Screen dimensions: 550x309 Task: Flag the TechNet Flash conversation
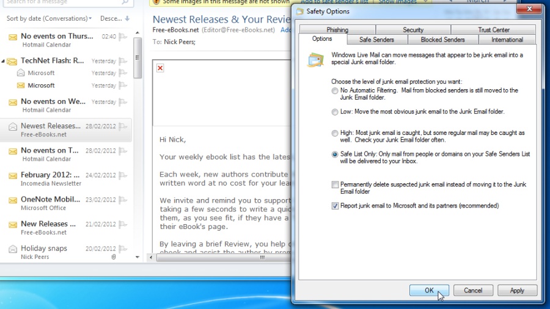[x=123, y=61]
